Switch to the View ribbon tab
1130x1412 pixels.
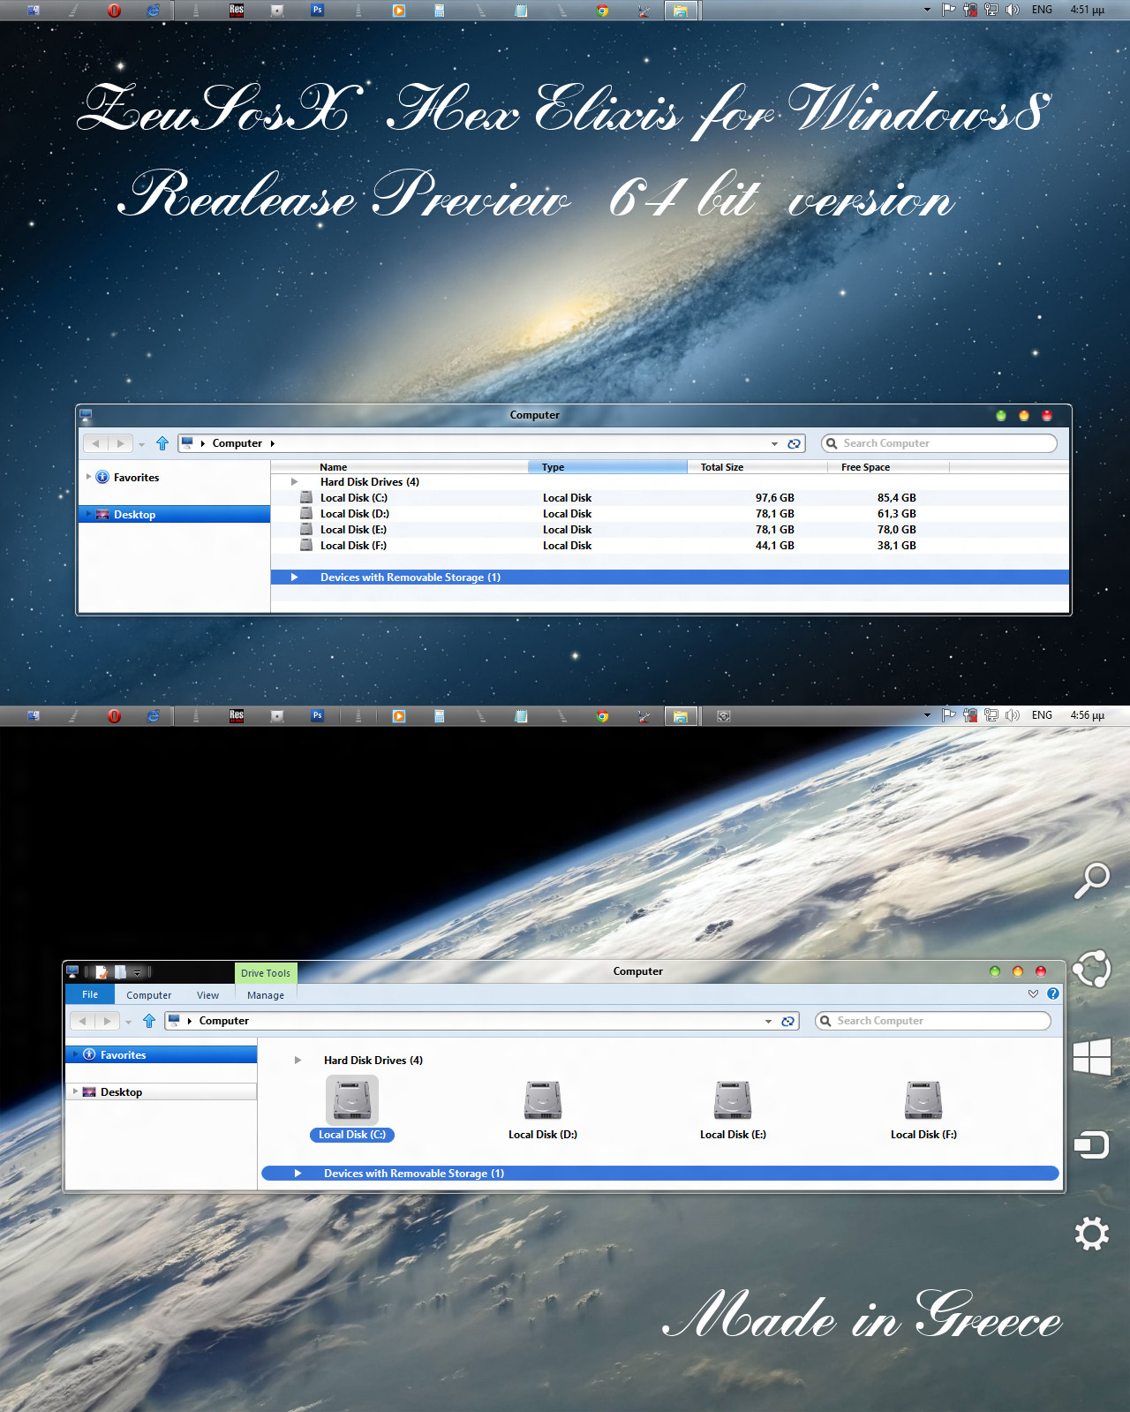pyautogui.click(x=207, y=995)
